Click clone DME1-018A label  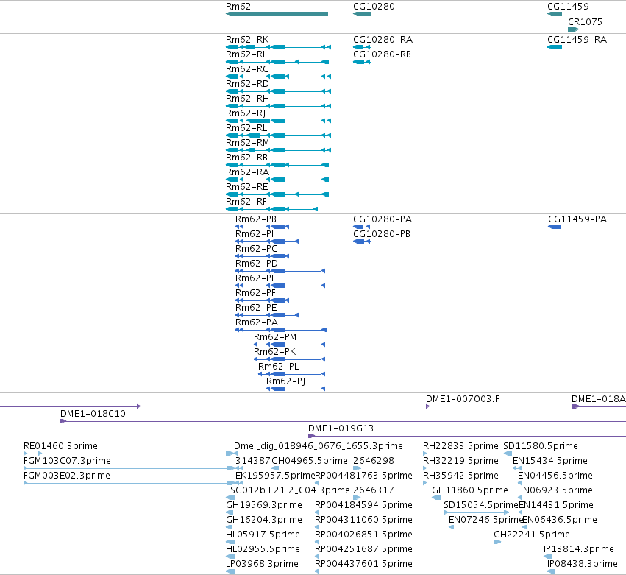tap(599, 399)
